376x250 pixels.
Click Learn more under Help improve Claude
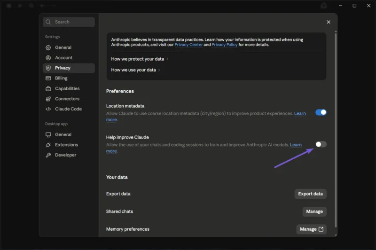point(296,145)
